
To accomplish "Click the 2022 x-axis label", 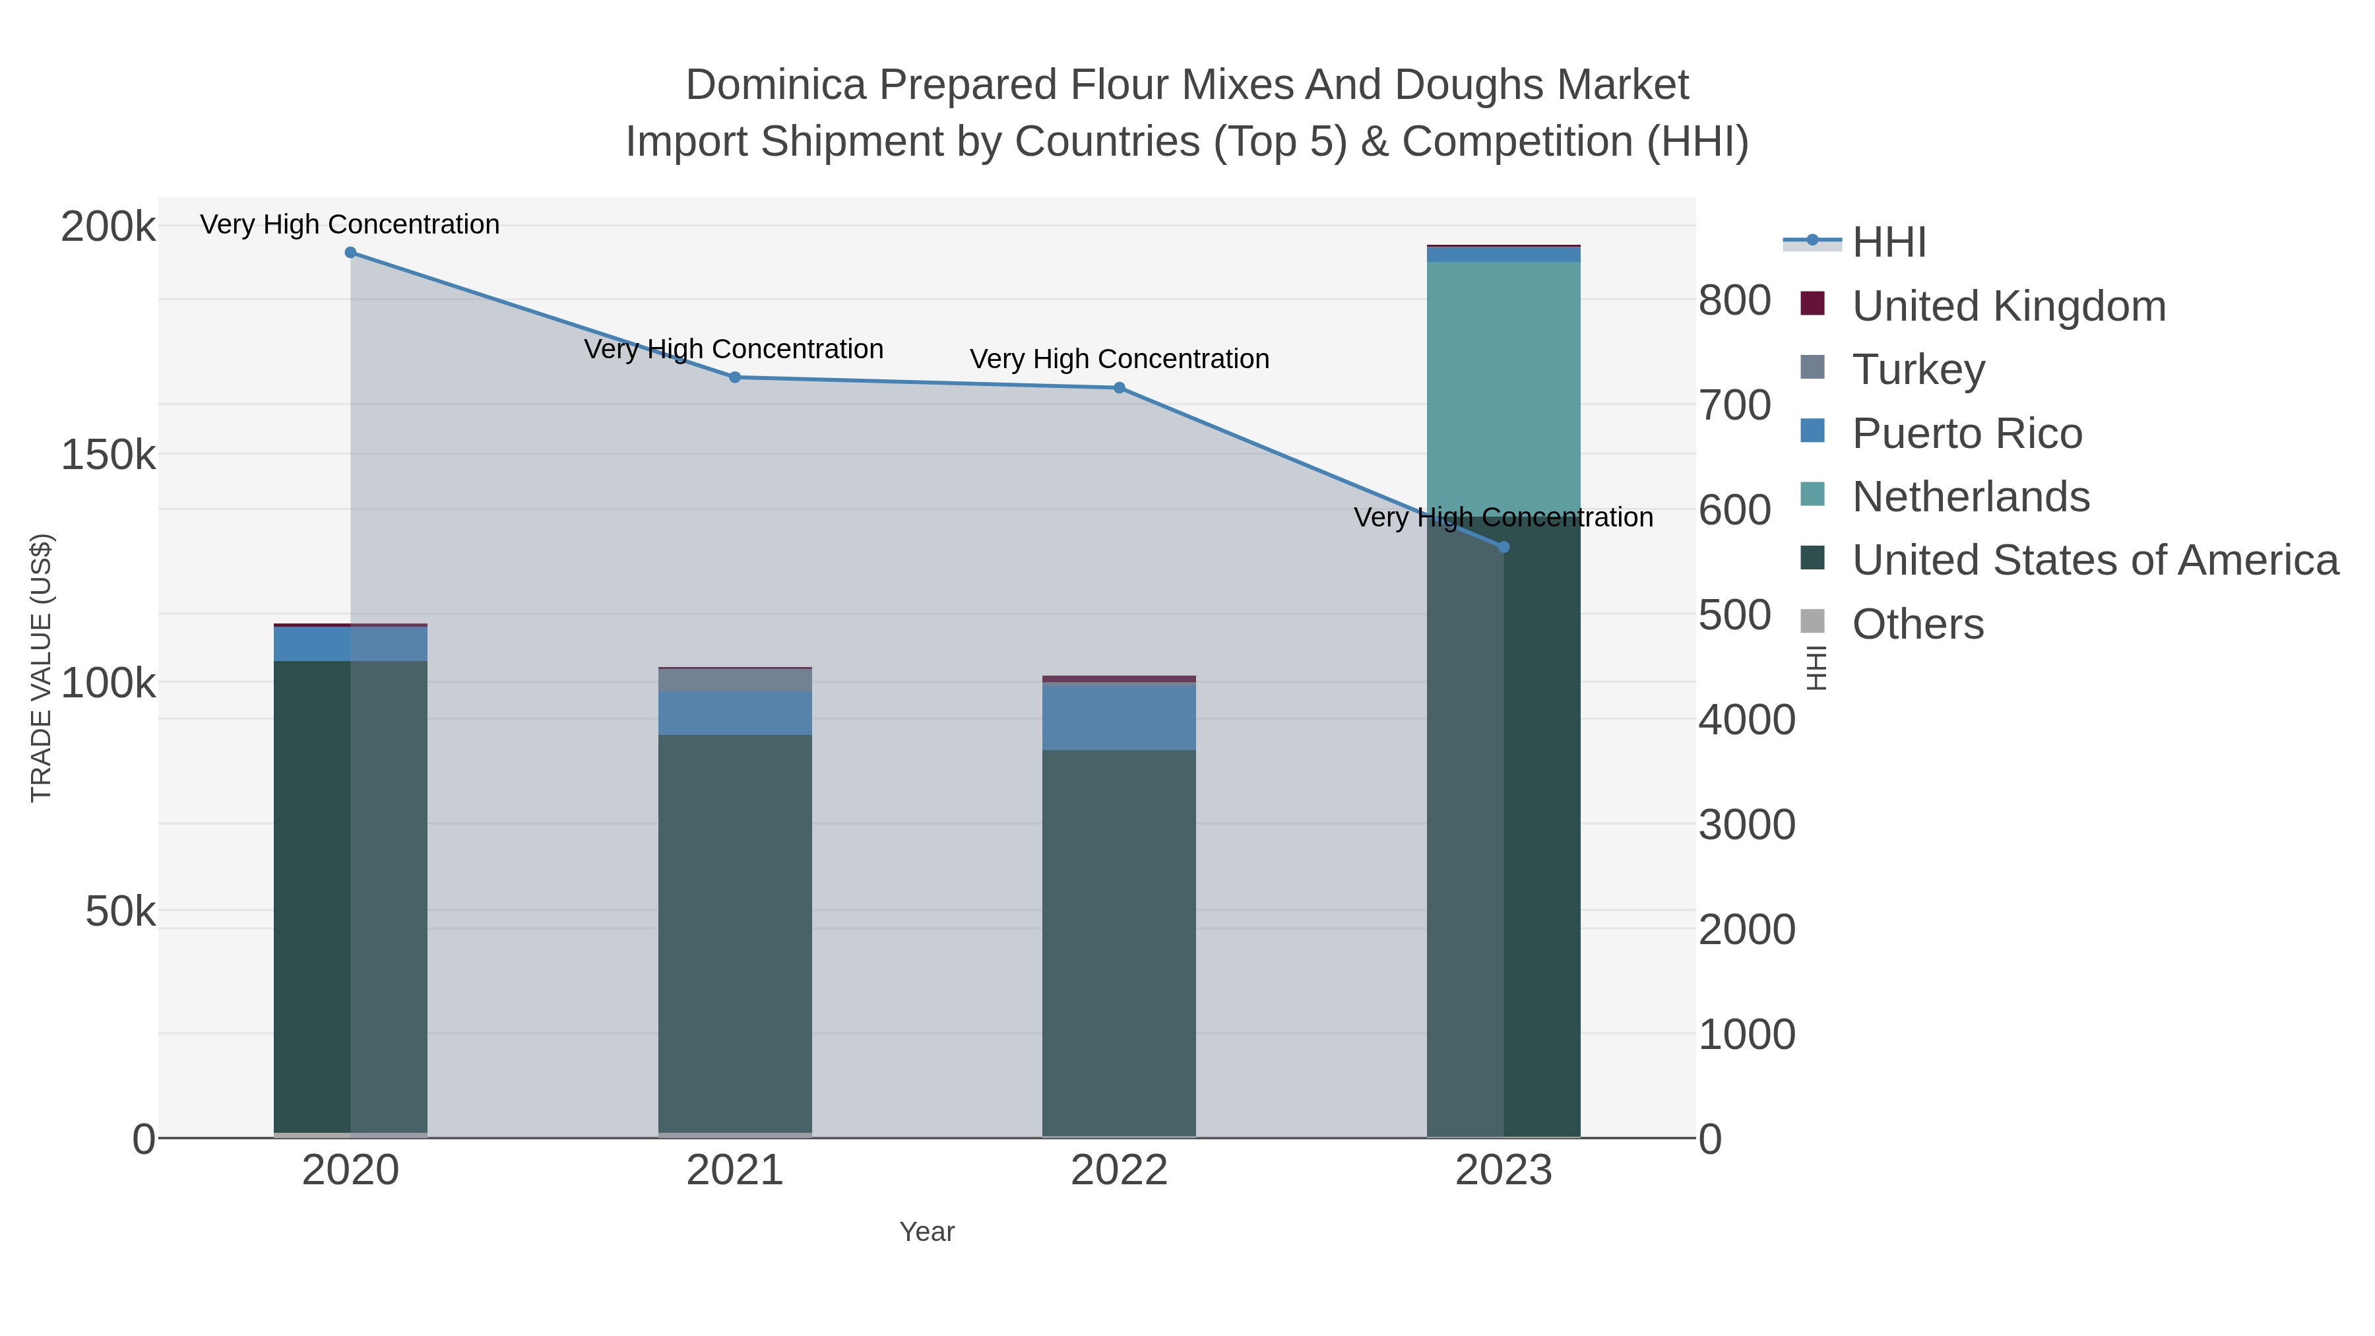I will tap(1120, 1171).
